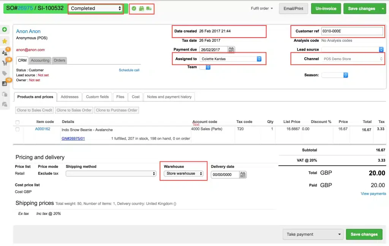
Task: Open the customers people sidebar icon
Action: tap(5, 52)
